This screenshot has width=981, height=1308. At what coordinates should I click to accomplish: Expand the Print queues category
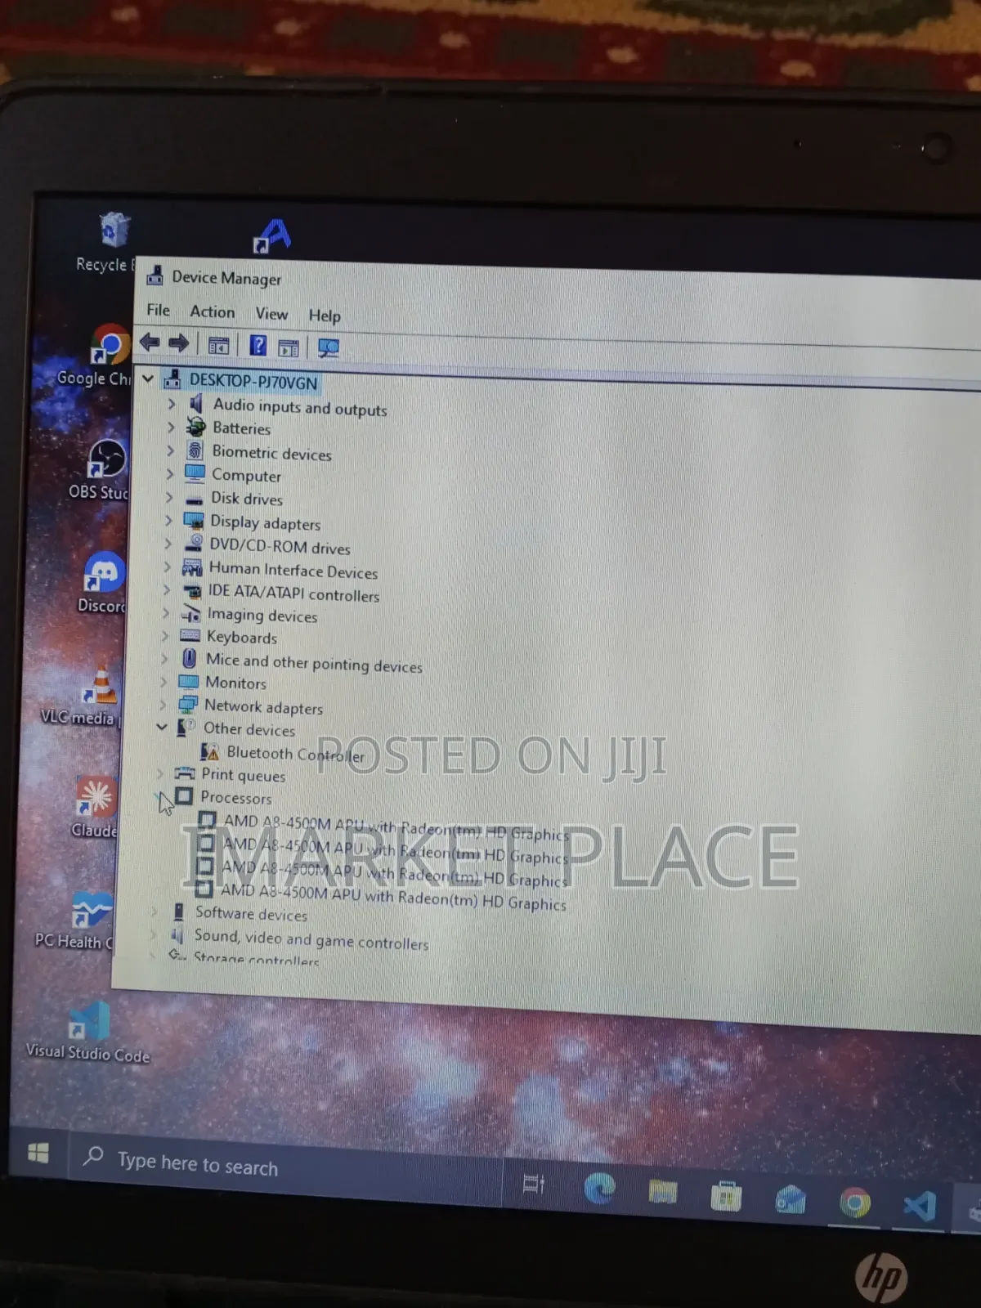pos(160,772)
